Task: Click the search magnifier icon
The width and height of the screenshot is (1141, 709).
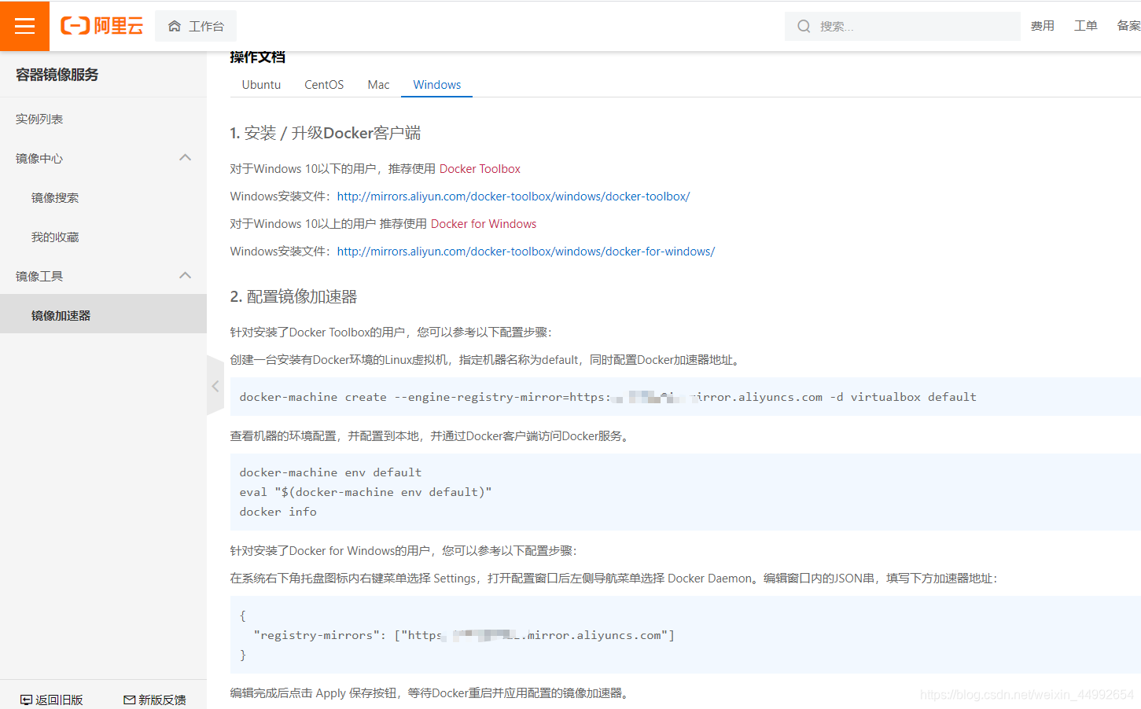Action: [804, 26]
